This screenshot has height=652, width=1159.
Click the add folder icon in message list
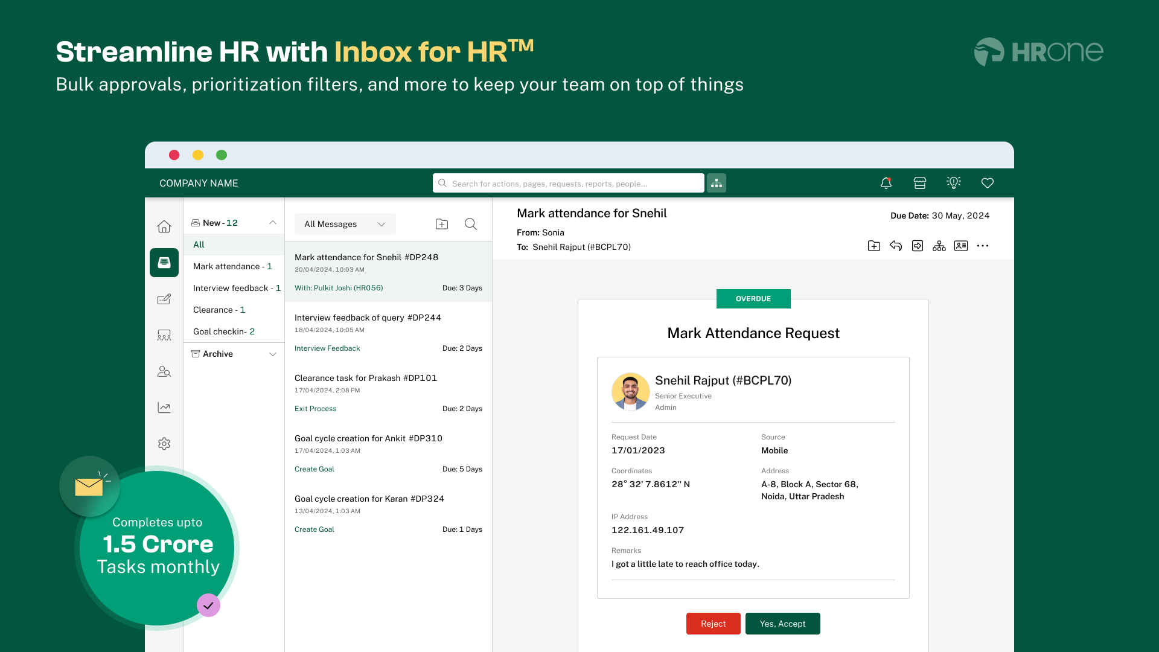click(x=441, y=224)
